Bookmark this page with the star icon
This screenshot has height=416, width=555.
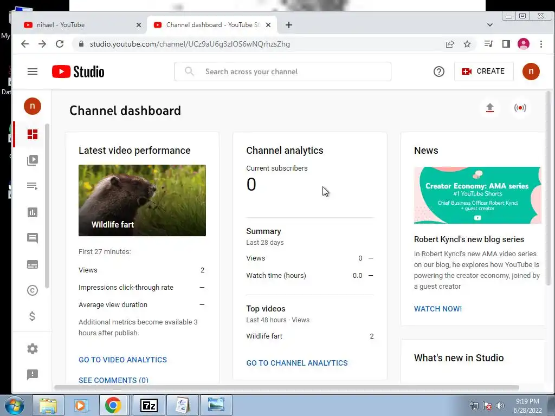[x=467, y=44]
